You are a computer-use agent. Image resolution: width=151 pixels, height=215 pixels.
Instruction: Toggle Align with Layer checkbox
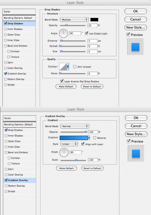(x=83, y=144)
